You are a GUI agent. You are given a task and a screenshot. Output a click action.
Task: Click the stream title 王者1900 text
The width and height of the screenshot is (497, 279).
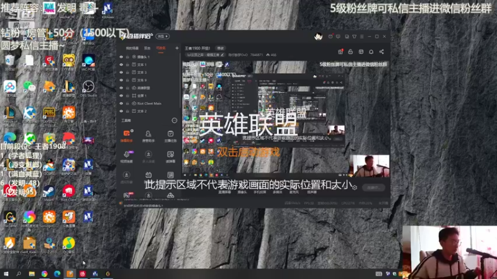coord(198,48)
